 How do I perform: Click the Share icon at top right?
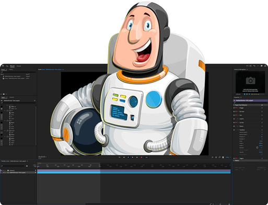pyautogui.click(x=265, y=66)
